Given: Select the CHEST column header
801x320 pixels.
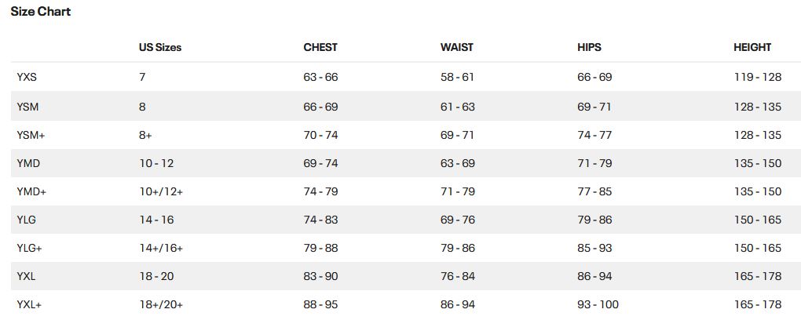Looking at the screenshot, I should (320, 48).
